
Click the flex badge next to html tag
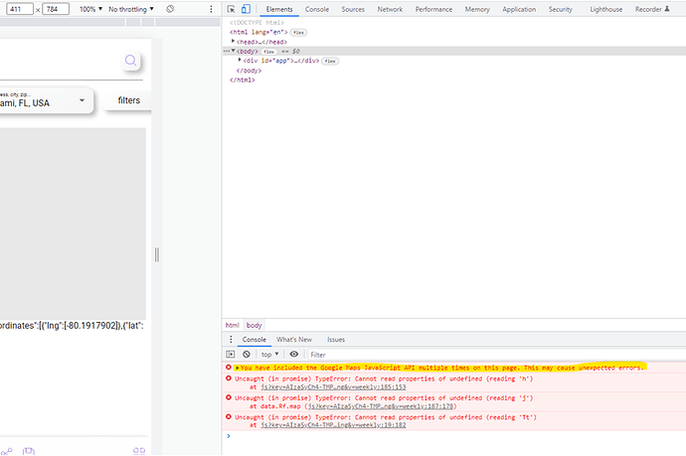(298, 33)
